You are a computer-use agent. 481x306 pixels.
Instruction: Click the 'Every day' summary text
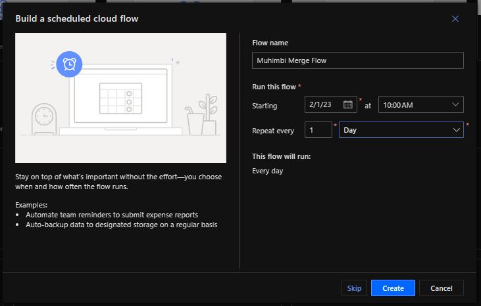[x=268, y=171]
